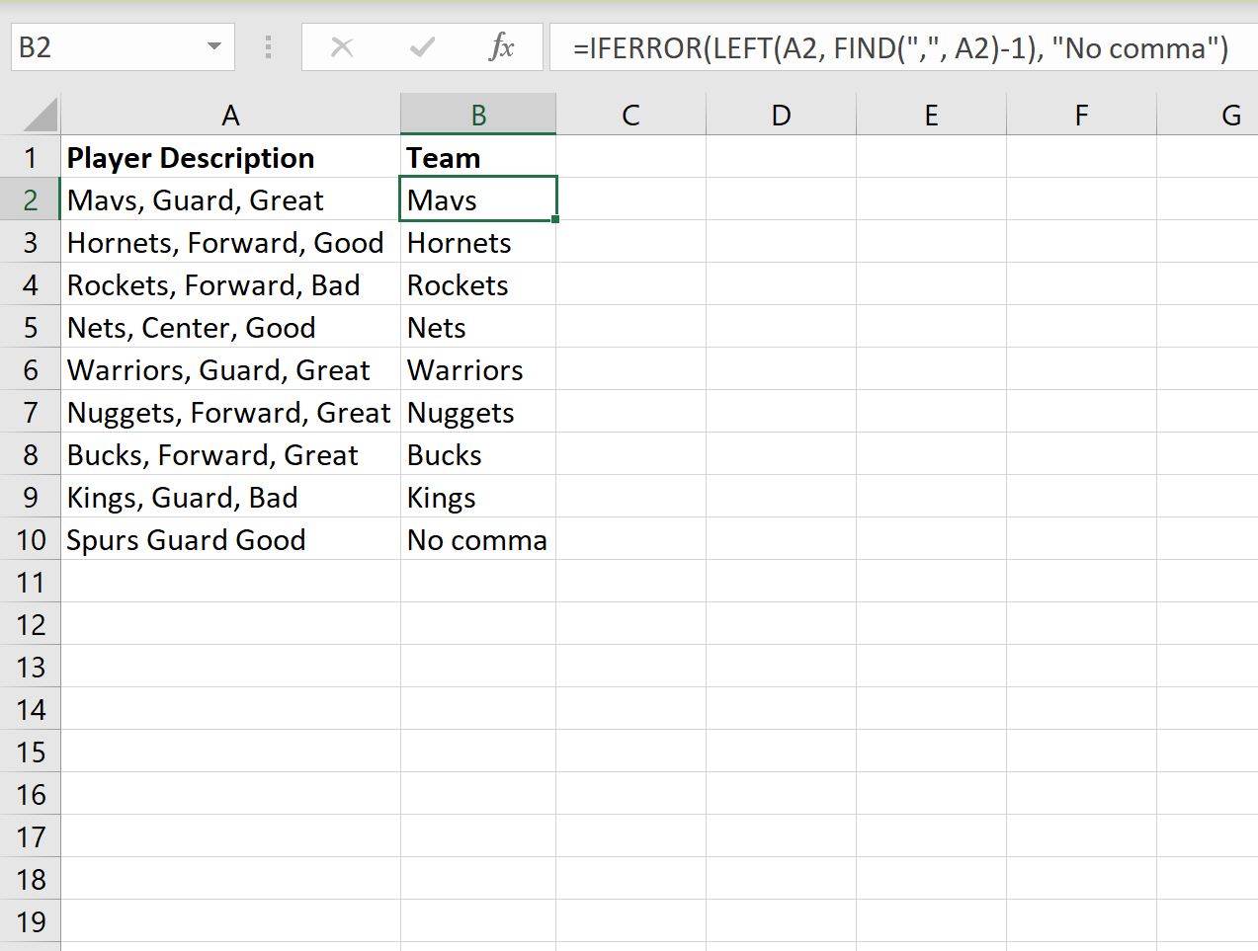Select cell containing Nuggets, Forward, Great

(x=230, y=412)
